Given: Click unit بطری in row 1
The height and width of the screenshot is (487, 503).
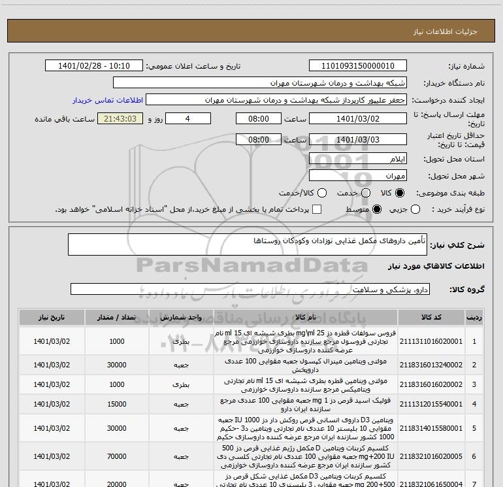Looking at the screenshot, I should click(x=181, y=342).
